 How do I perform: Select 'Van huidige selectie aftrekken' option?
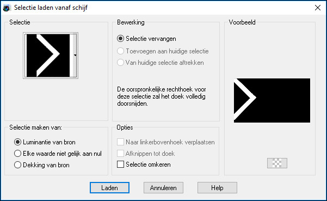[161, 63]
